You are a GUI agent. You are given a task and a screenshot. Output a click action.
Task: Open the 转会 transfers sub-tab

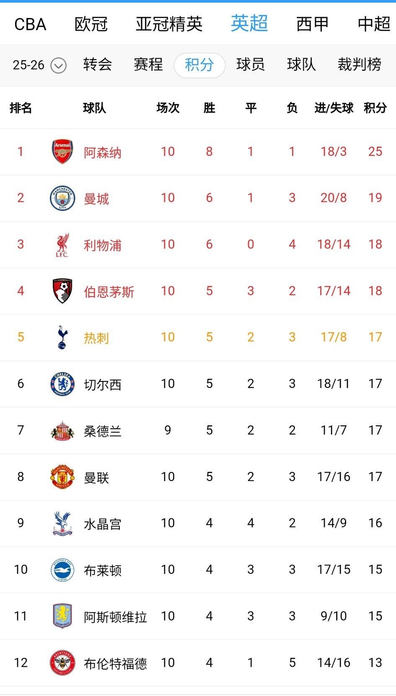pyautogui.click(x=97, y=65)
